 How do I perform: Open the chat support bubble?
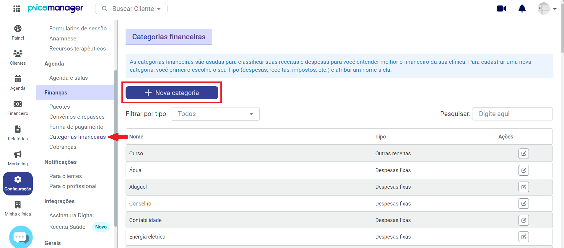click(21, 237)
